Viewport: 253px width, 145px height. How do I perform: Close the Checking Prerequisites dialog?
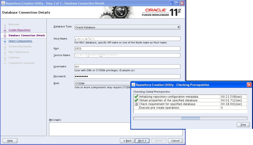[249, 85]
